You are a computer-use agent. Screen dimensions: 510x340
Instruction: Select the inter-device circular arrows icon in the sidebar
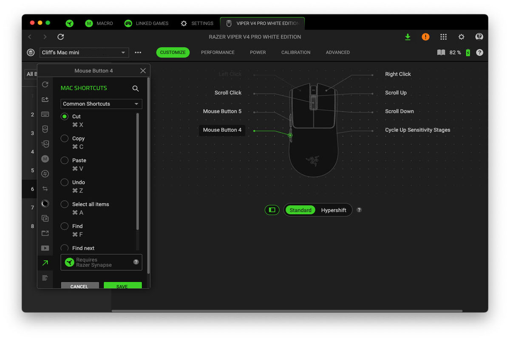45,174
